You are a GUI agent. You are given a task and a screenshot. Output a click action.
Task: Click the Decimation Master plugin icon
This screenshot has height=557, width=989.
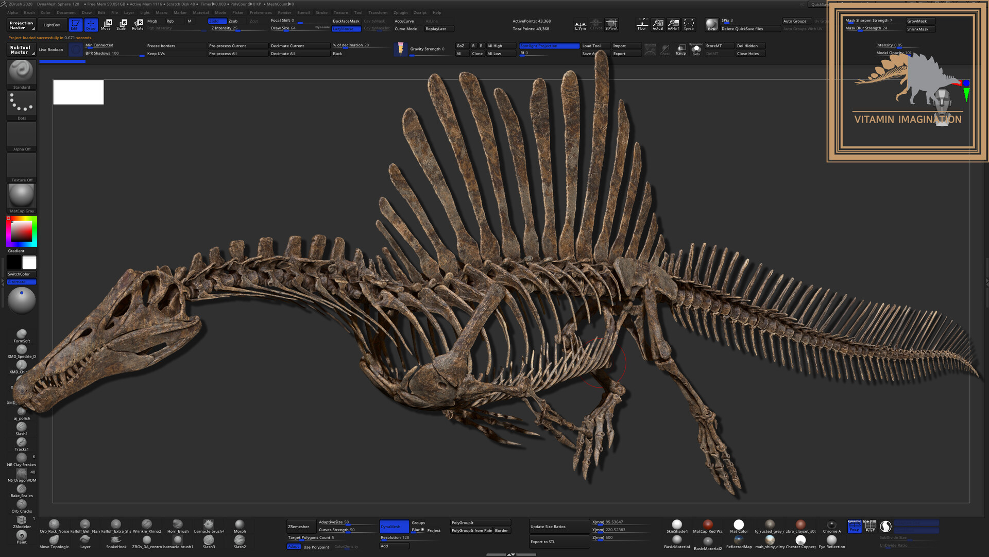coord(401,49)
